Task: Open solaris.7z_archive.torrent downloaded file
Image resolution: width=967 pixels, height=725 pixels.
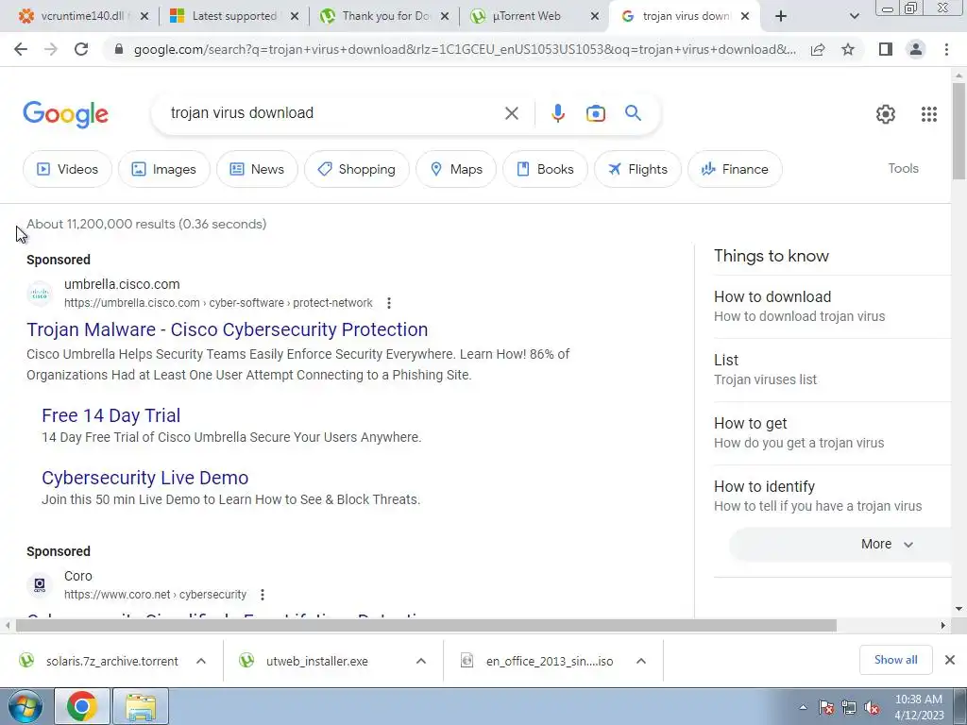Action: (x=111, y=662)
